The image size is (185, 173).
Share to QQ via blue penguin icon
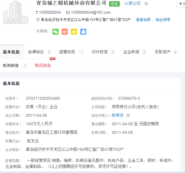83,32
